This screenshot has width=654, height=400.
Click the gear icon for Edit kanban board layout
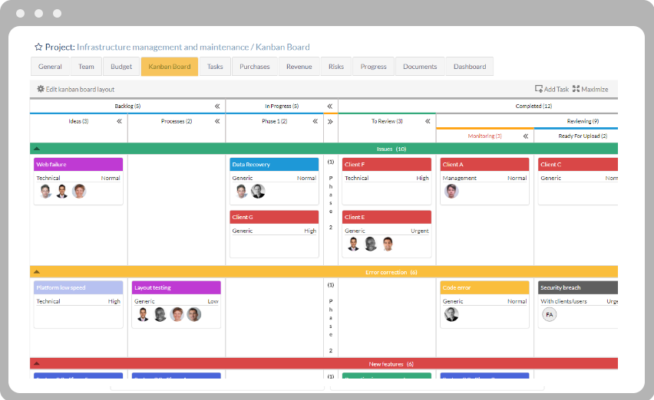[x=41, y=90]
